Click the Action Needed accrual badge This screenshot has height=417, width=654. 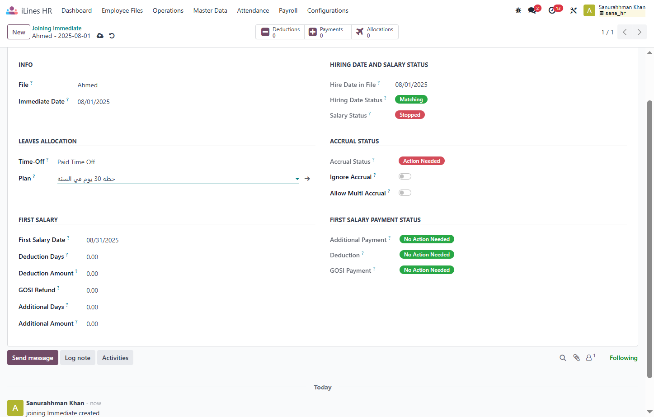pos(421,161)
